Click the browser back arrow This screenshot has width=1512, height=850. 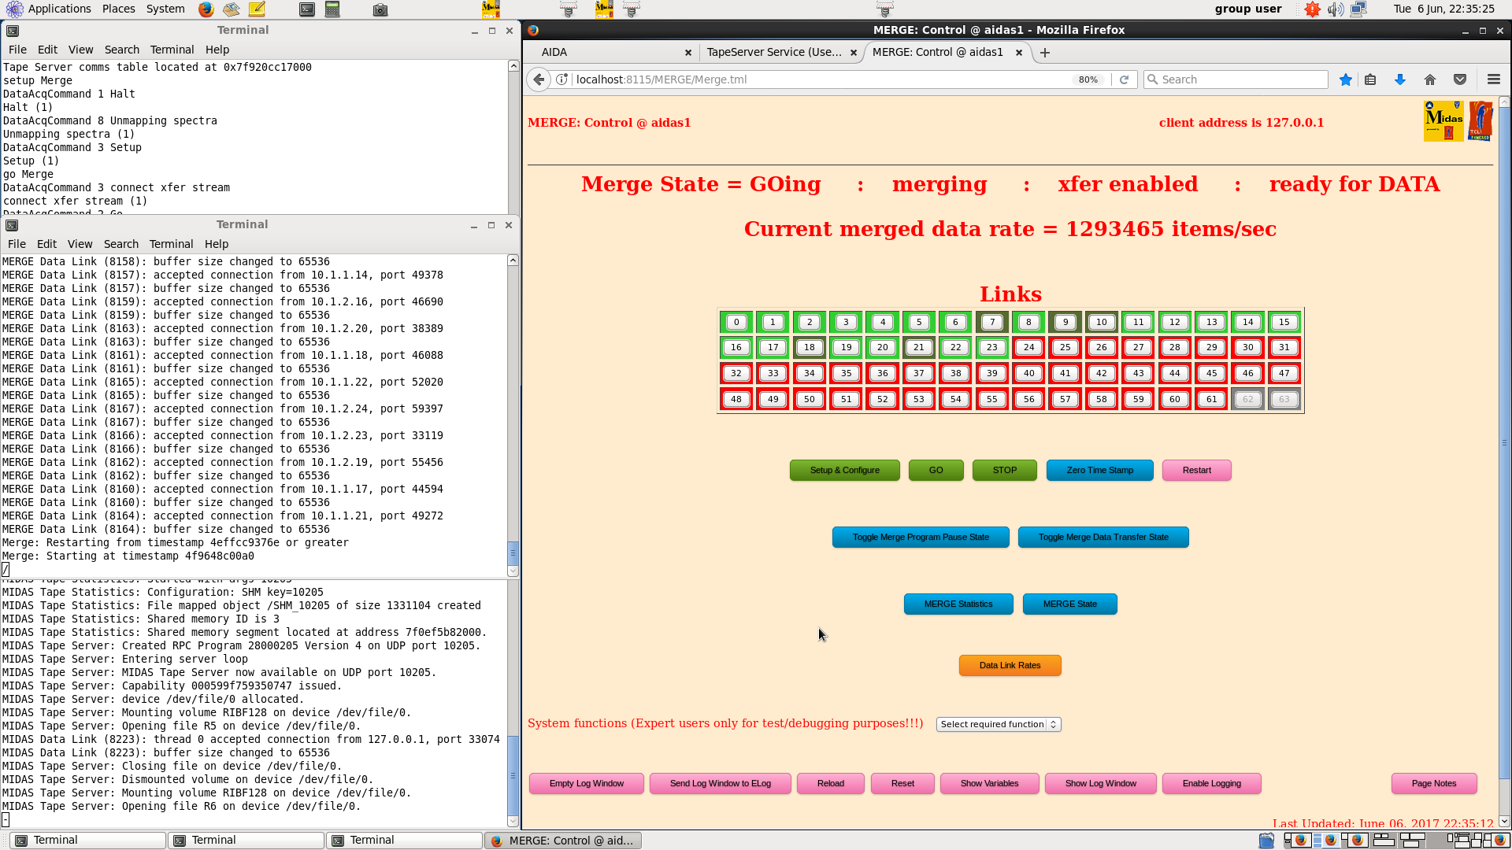pos(539,79)
